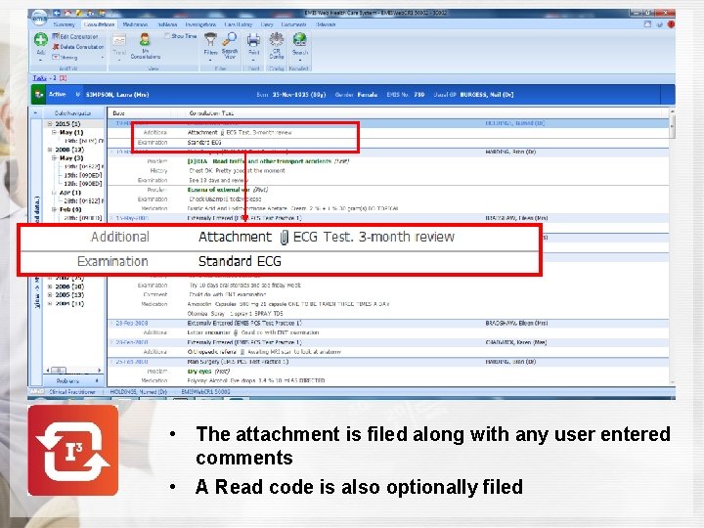704x528 pixels.
Task: Toggle the Show Time checkbox
Action: click(167, 36)
